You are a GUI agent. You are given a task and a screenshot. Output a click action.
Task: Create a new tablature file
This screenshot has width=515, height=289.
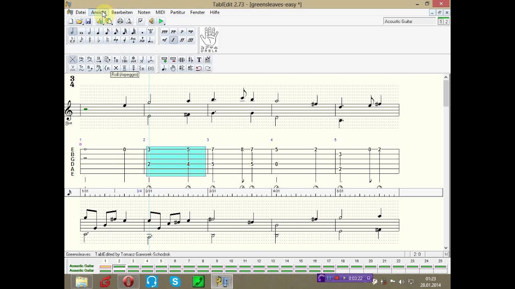(x=71, y=21)
